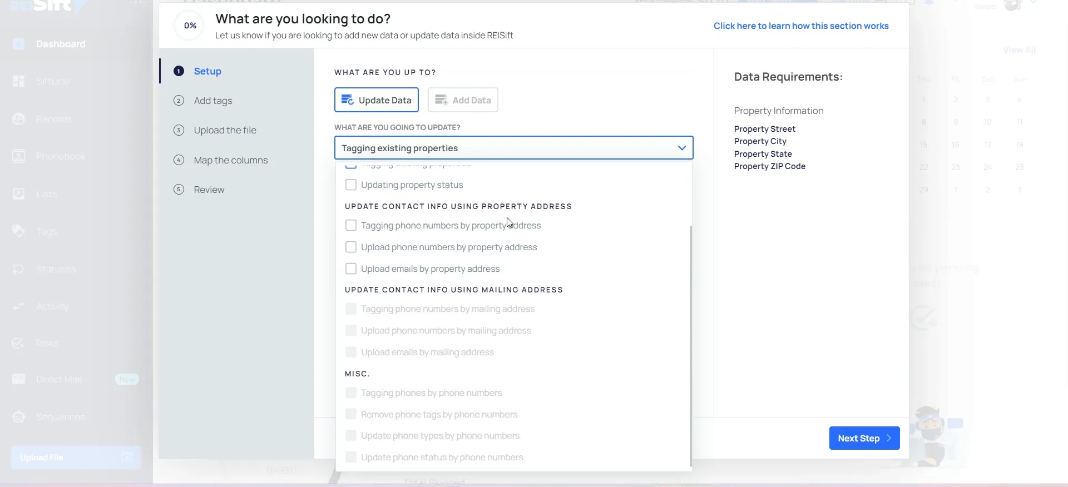Open Direct Mail envelope icon
The image size is (1068, 487).
(19, 379)
